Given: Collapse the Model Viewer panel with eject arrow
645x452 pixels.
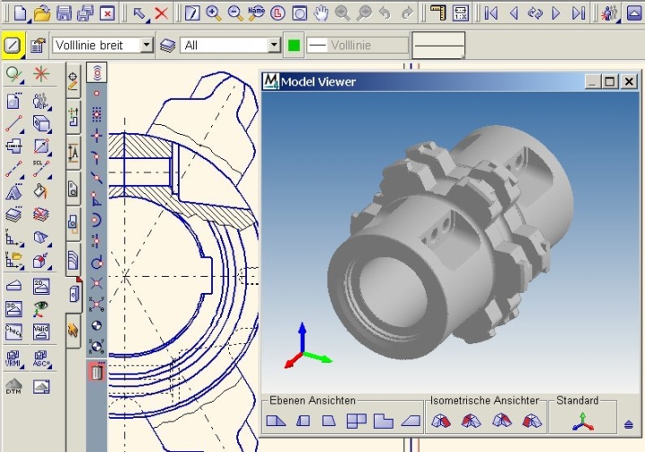Looking at the screenshot, I should (x=629, y=423).
